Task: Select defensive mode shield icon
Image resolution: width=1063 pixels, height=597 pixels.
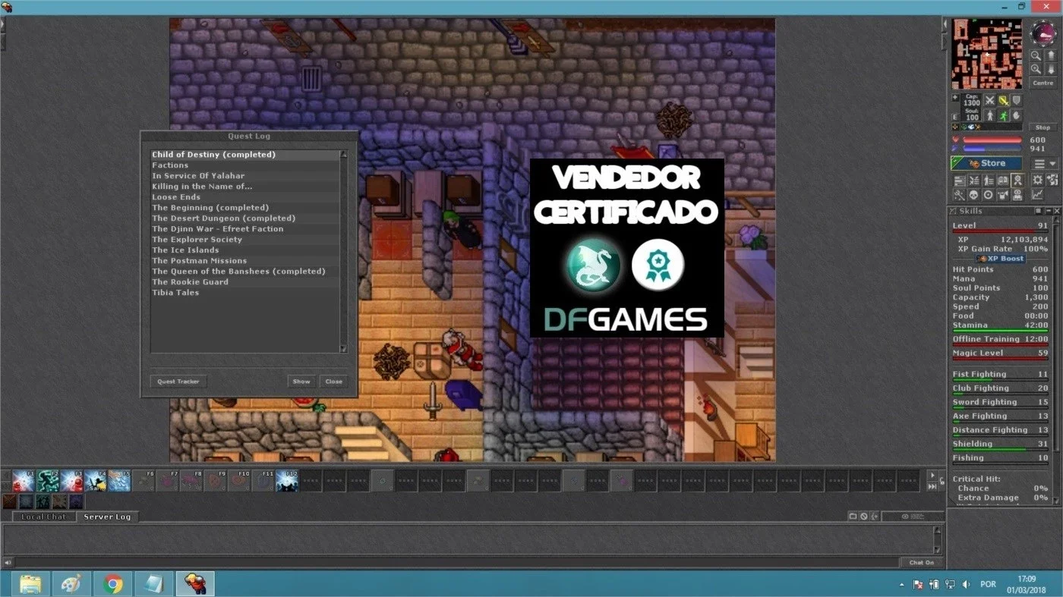Action: click(1017, 100)
